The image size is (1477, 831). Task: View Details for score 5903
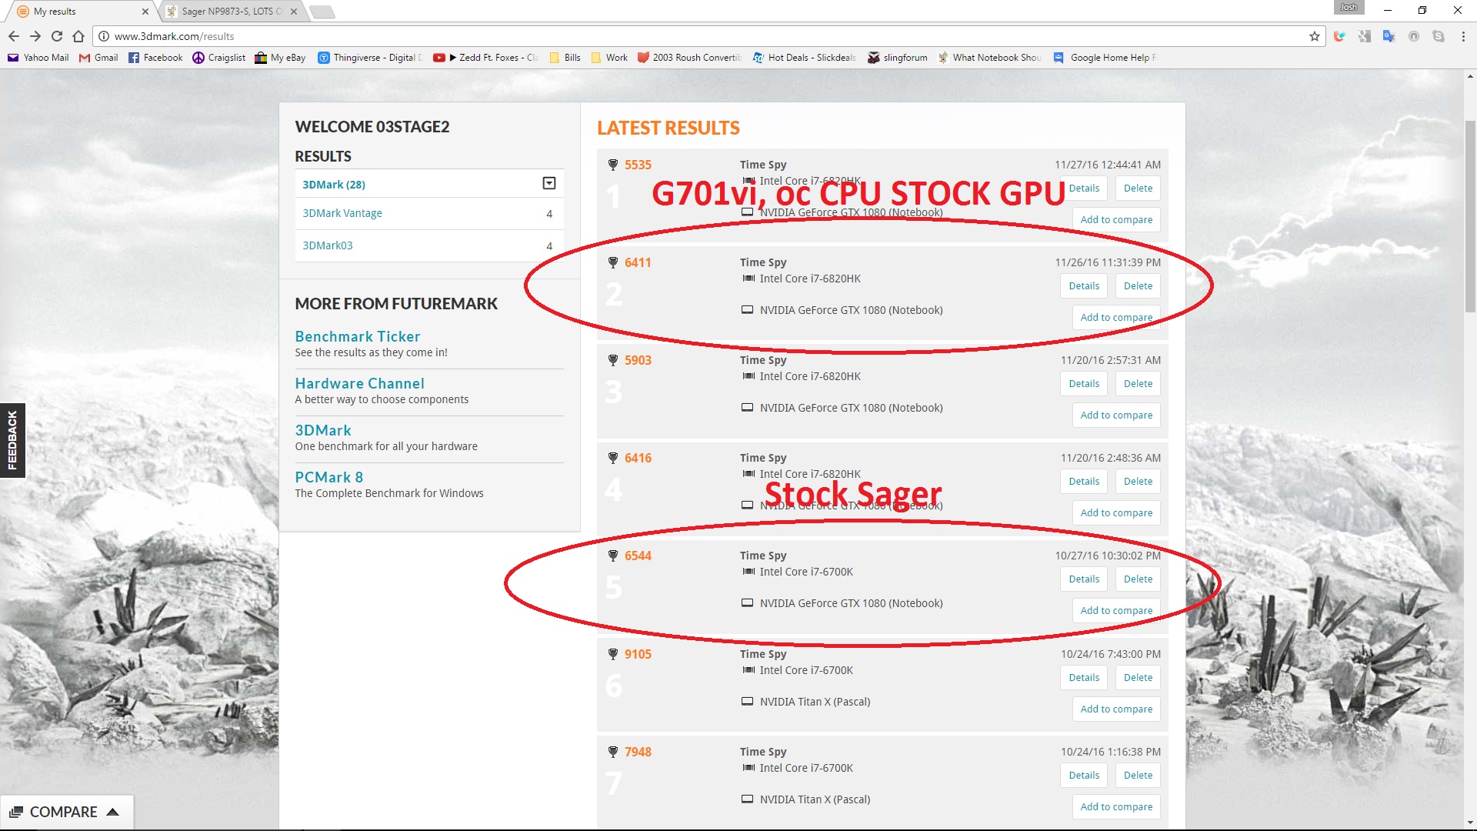(x=1084, y=384)
